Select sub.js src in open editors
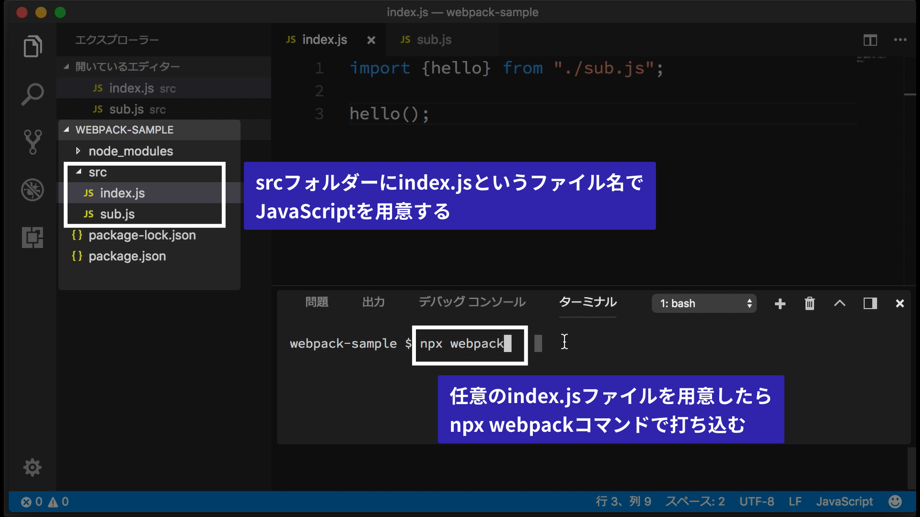 pyautogui.click(x=163, y=109)
